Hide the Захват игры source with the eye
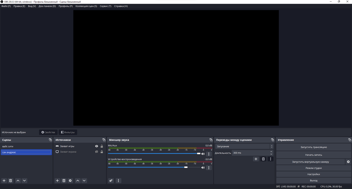Screen dimensions: 352x189 click(x=97, y=146)
